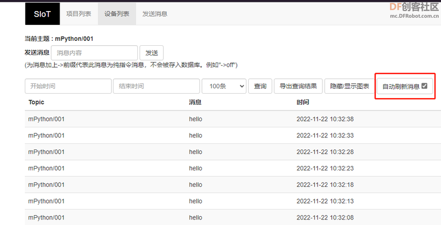Select timestamp 2022-11-22 10:32:28
The height and width of the screenshot is (225, 441).
(x=325, y=152)
